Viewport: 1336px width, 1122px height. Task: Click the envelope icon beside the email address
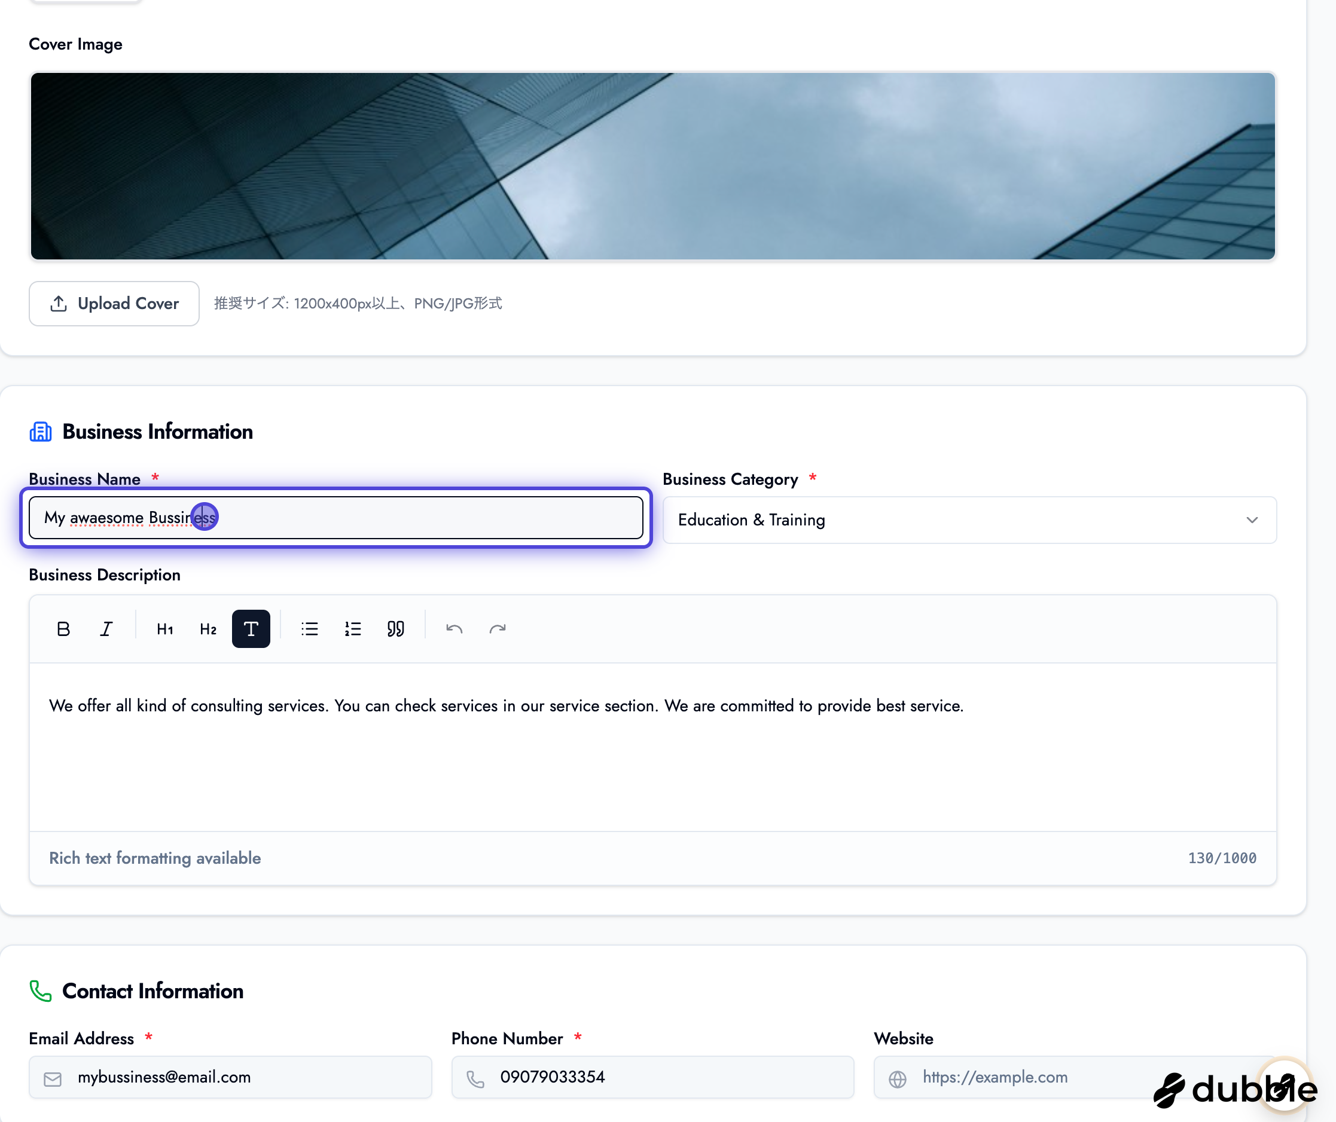point(53,1078)
